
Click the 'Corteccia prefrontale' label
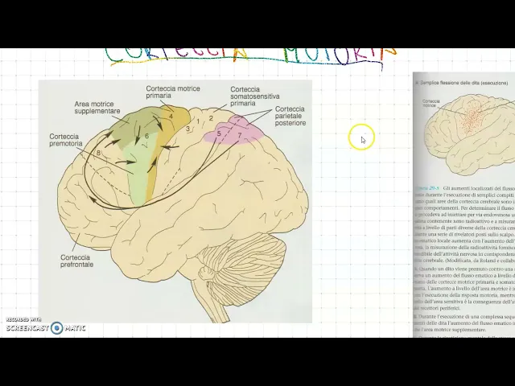click(x=76, y=261)
